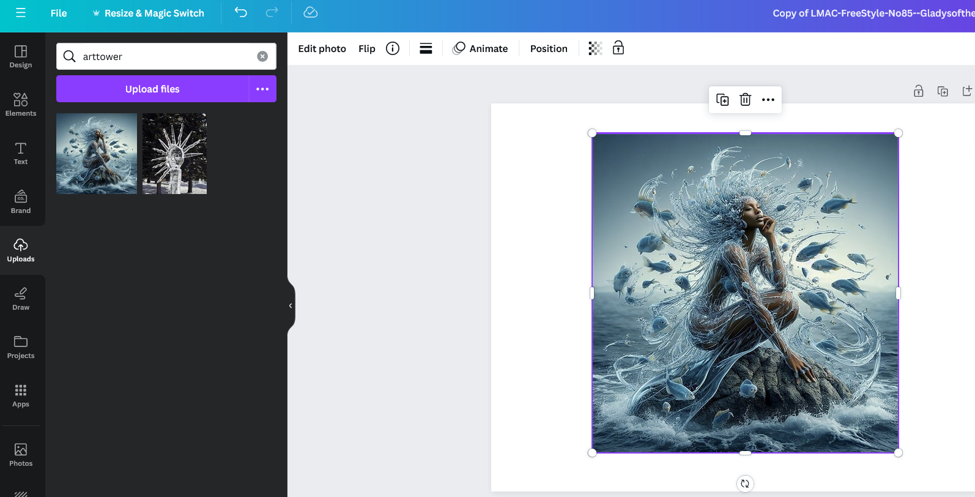This screenshot has width=975, height=497.
Task: Check the cloud save status icon
Action: 311,12
